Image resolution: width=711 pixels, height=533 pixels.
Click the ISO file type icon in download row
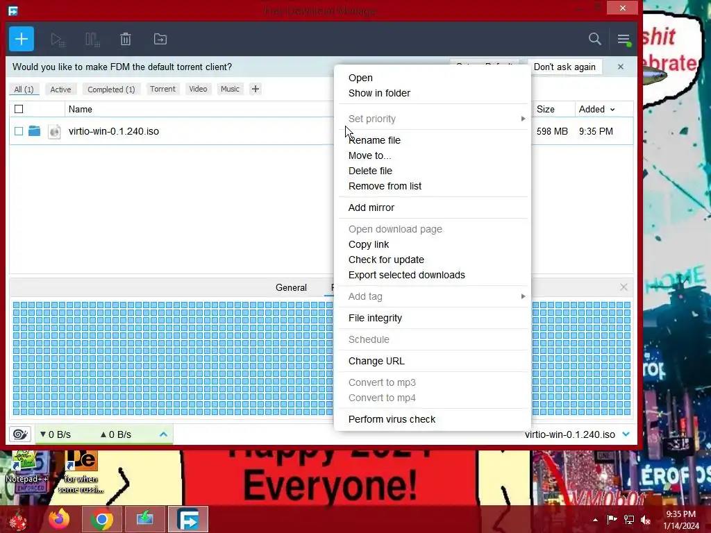click(54, 131)
